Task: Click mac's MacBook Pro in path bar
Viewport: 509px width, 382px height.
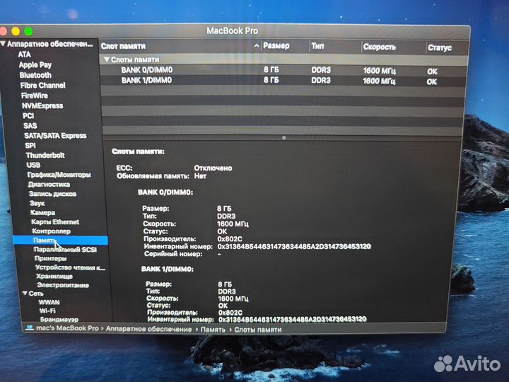Action: click(x=67, y=328)
